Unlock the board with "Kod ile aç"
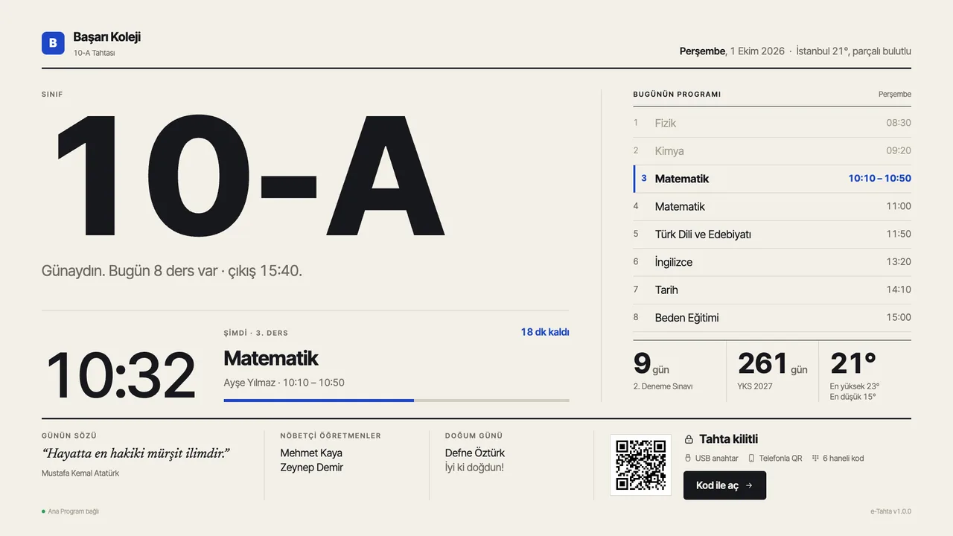The image size is (953, 536). coord(724,485)
